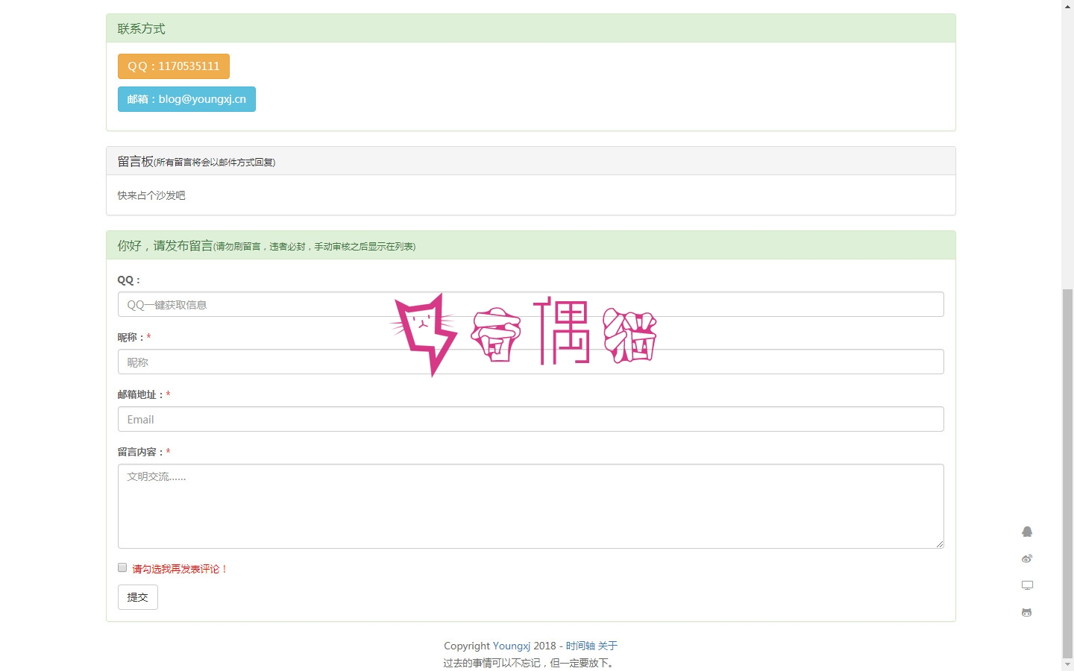Click the 留言板 panel heading

point(531,161)
